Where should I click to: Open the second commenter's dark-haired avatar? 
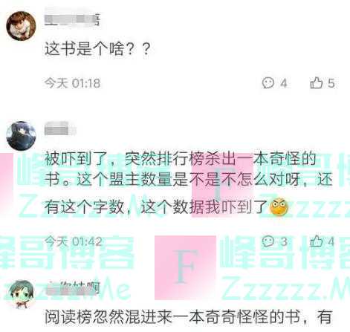(21, 136)
